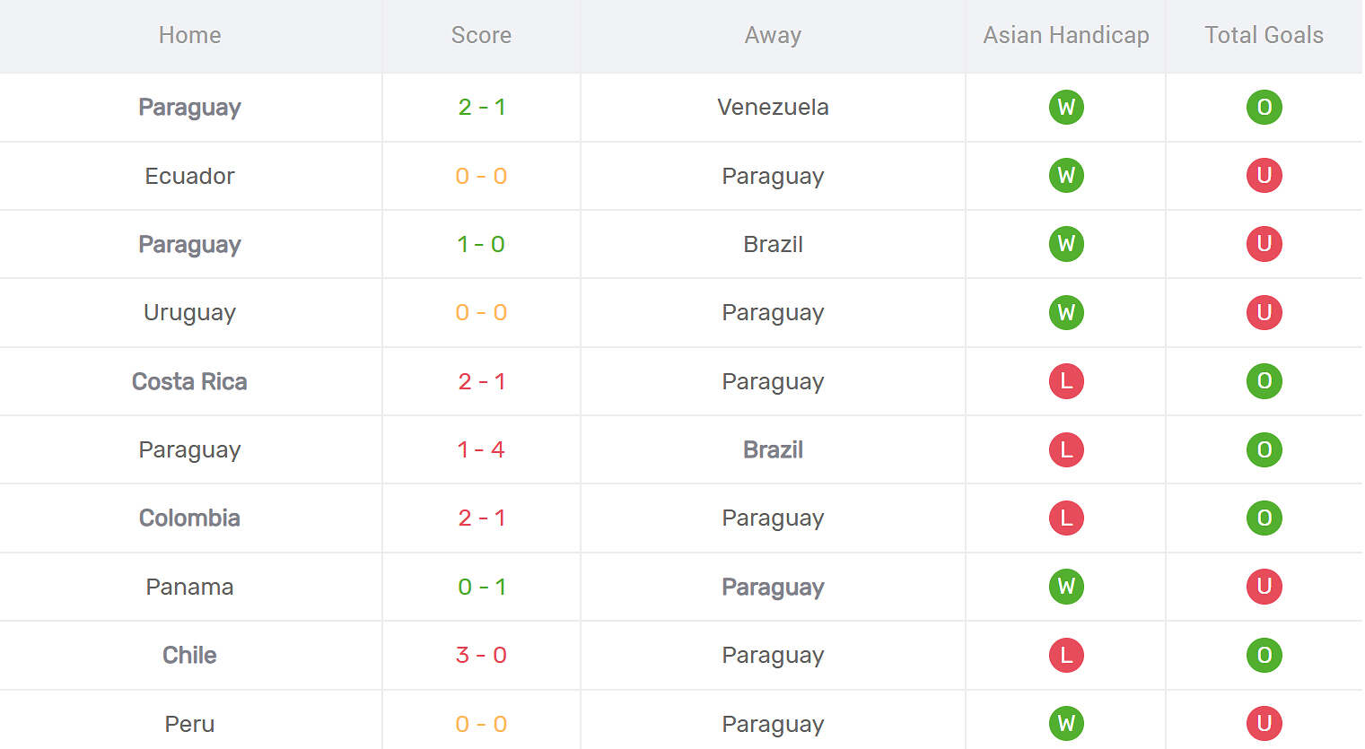The width and height of the screenshot is (1365, 749).
Task: Click the O badge in Paraguay vs Venezuela row
Action: point(1264,108)
